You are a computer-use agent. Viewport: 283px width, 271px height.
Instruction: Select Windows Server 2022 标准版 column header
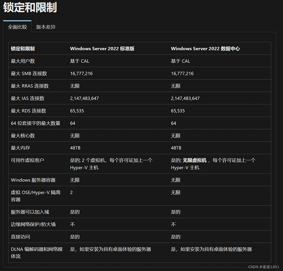click(102, 49)
